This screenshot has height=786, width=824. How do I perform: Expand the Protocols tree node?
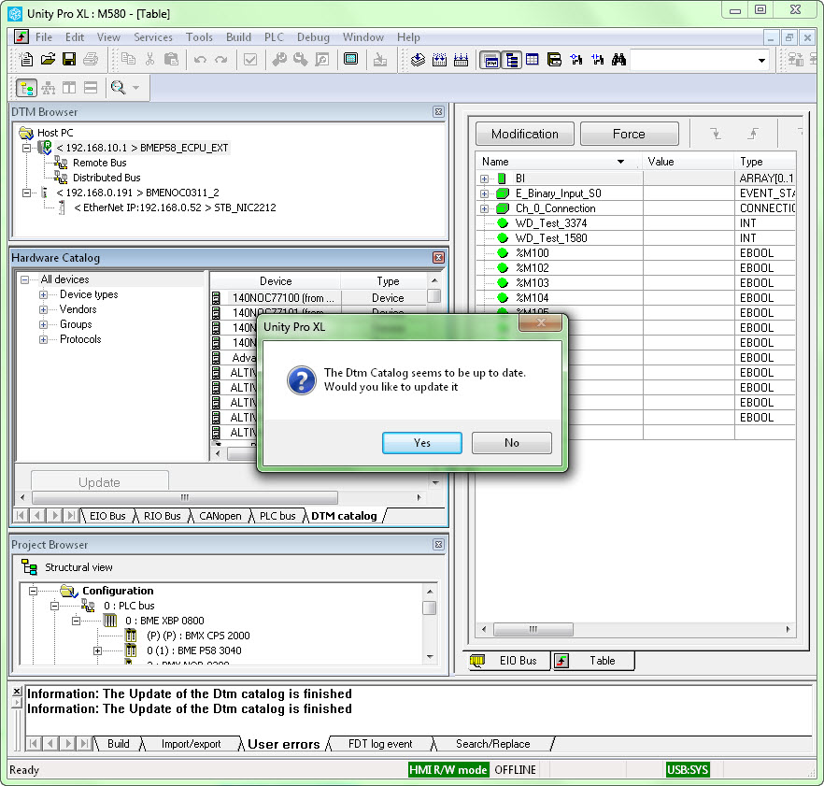pyautogui.click(x=44, y=339)
